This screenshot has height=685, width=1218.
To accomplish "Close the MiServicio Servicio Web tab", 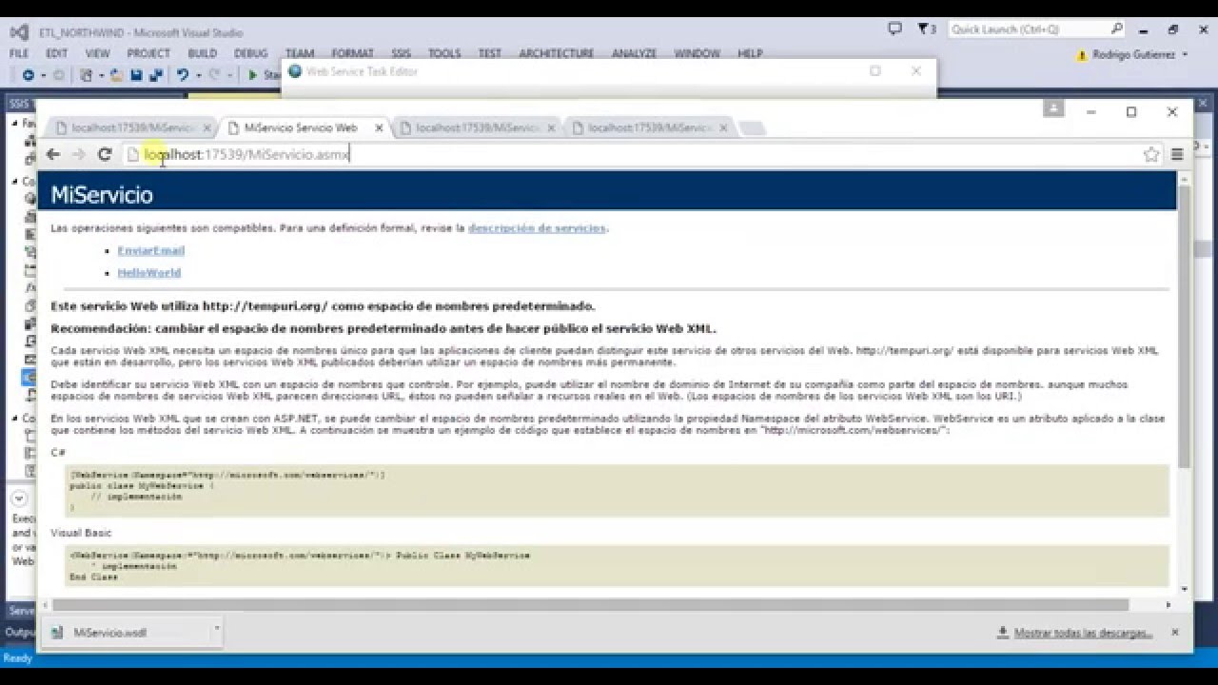I will [379, 127].
